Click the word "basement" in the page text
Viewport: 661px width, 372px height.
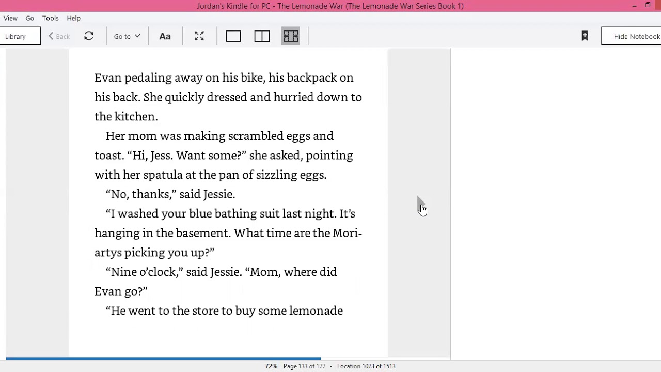[203, 233]
